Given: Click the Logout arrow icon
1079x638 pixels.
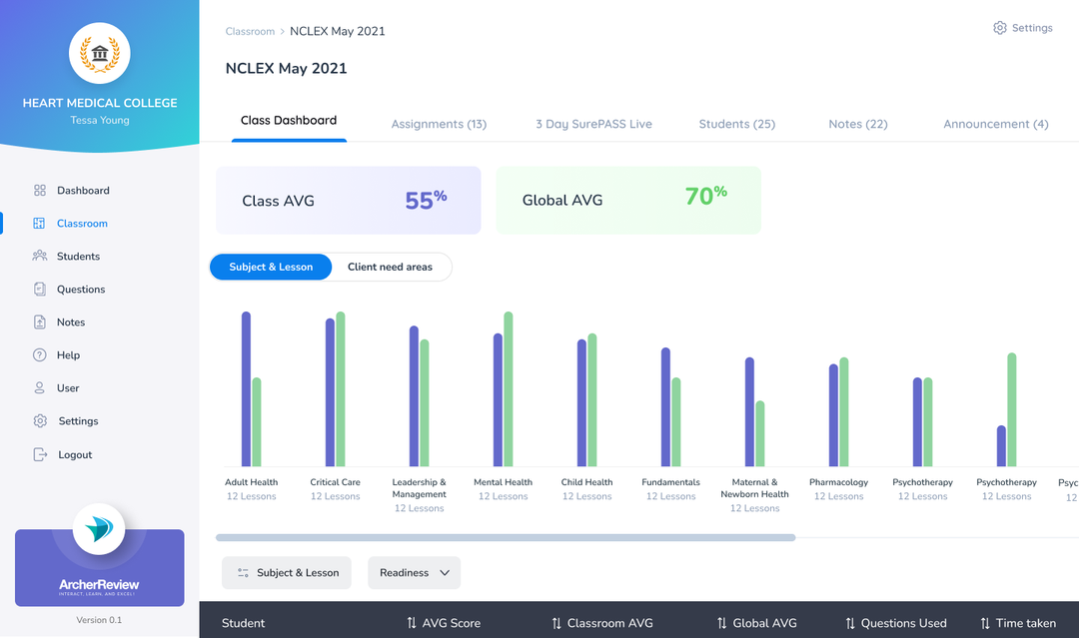Looking at the screenshot, I should pyautogui.click(x=40, y=455).
